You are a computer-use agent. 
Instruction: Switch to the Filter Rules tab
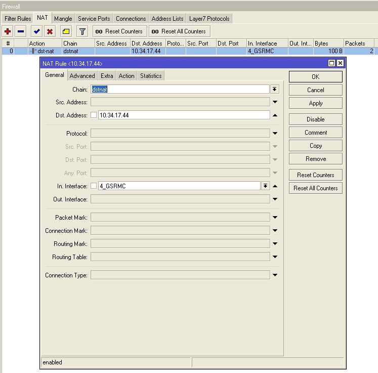(18, 19)
